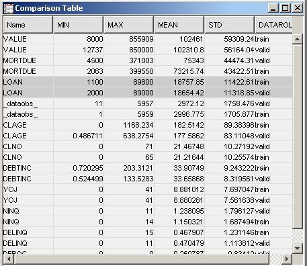Click the STD cell 11422.61
307x266 pixels.
[x=230, y=82]
